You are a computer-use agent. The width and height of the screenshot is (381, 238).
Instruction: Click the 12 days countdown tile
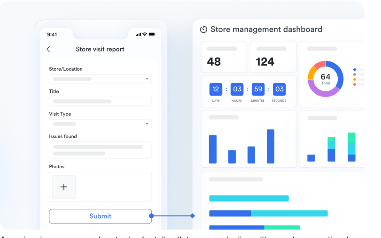pos(216,89)
